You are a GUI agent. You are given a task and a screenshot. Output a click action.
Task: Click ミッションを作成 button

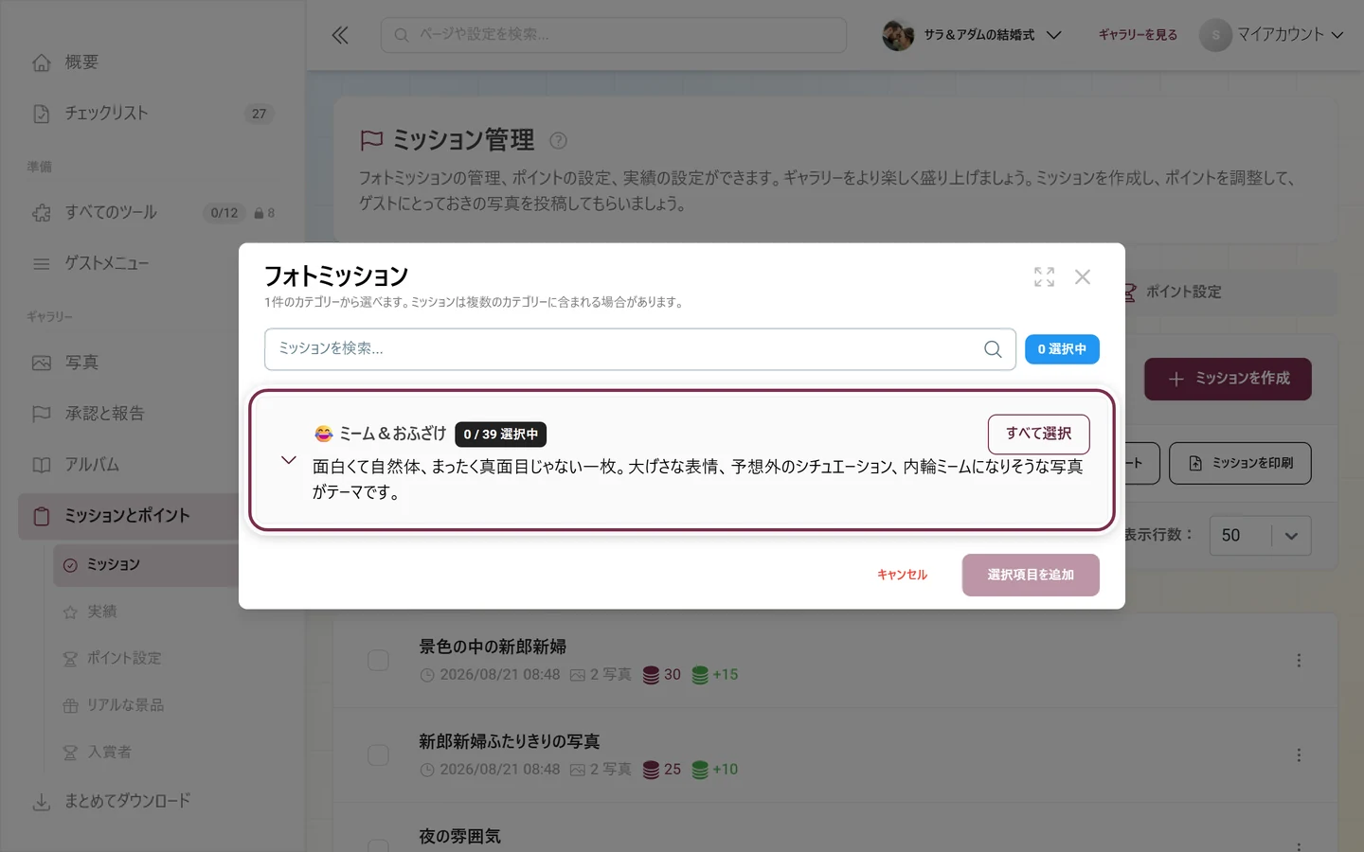1228,379
